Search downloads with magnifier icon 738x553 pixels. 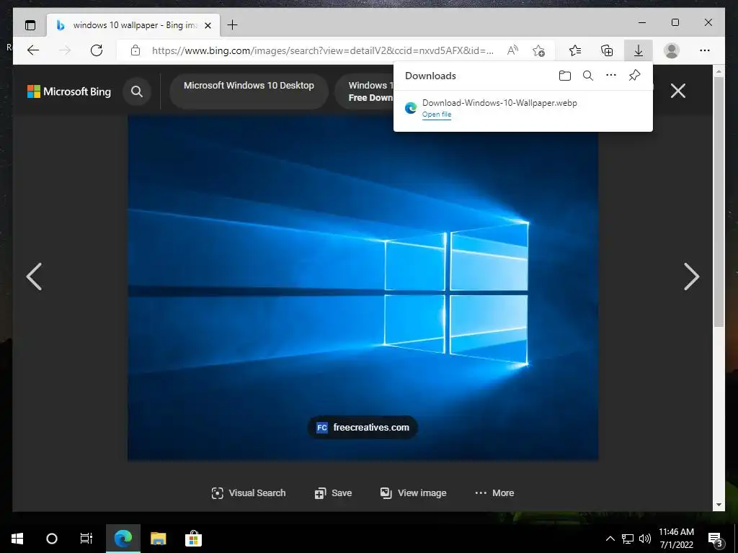[588, 75]
